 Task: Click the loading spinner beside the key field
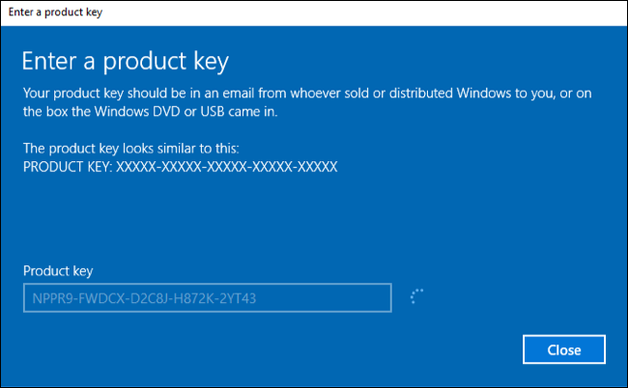click(x=417, y=296)
